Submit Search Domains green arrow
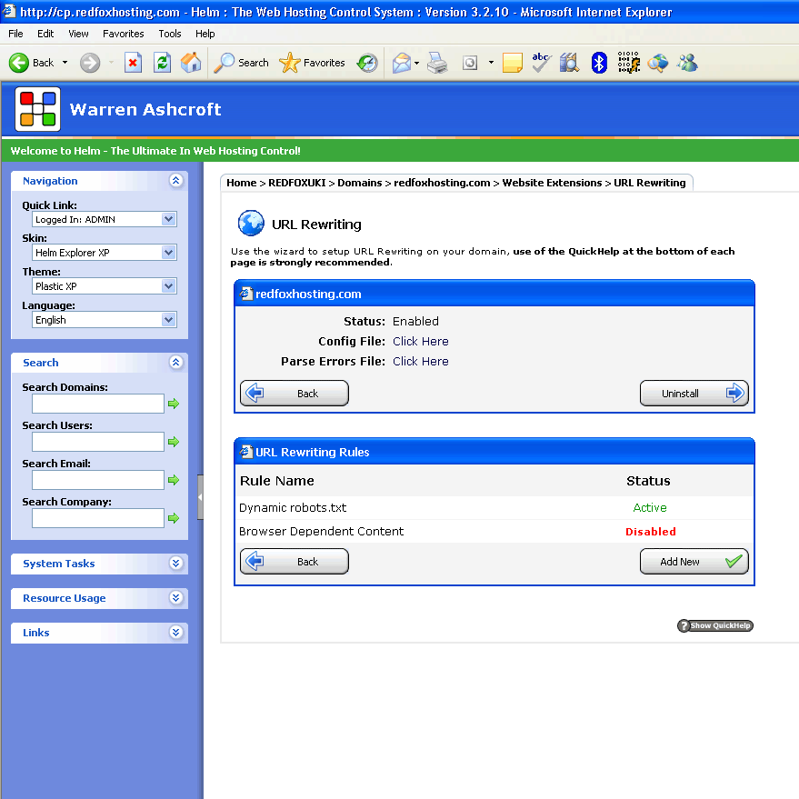This screenshot has width=799, height=799. 174,404
